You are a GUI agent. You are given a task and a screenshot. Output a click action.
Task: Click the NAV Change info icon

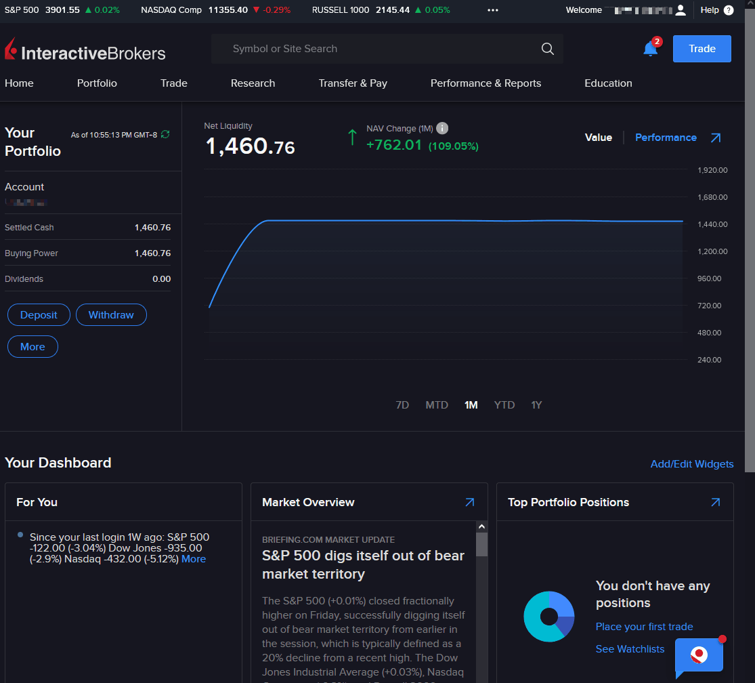(x=442, y=128)
